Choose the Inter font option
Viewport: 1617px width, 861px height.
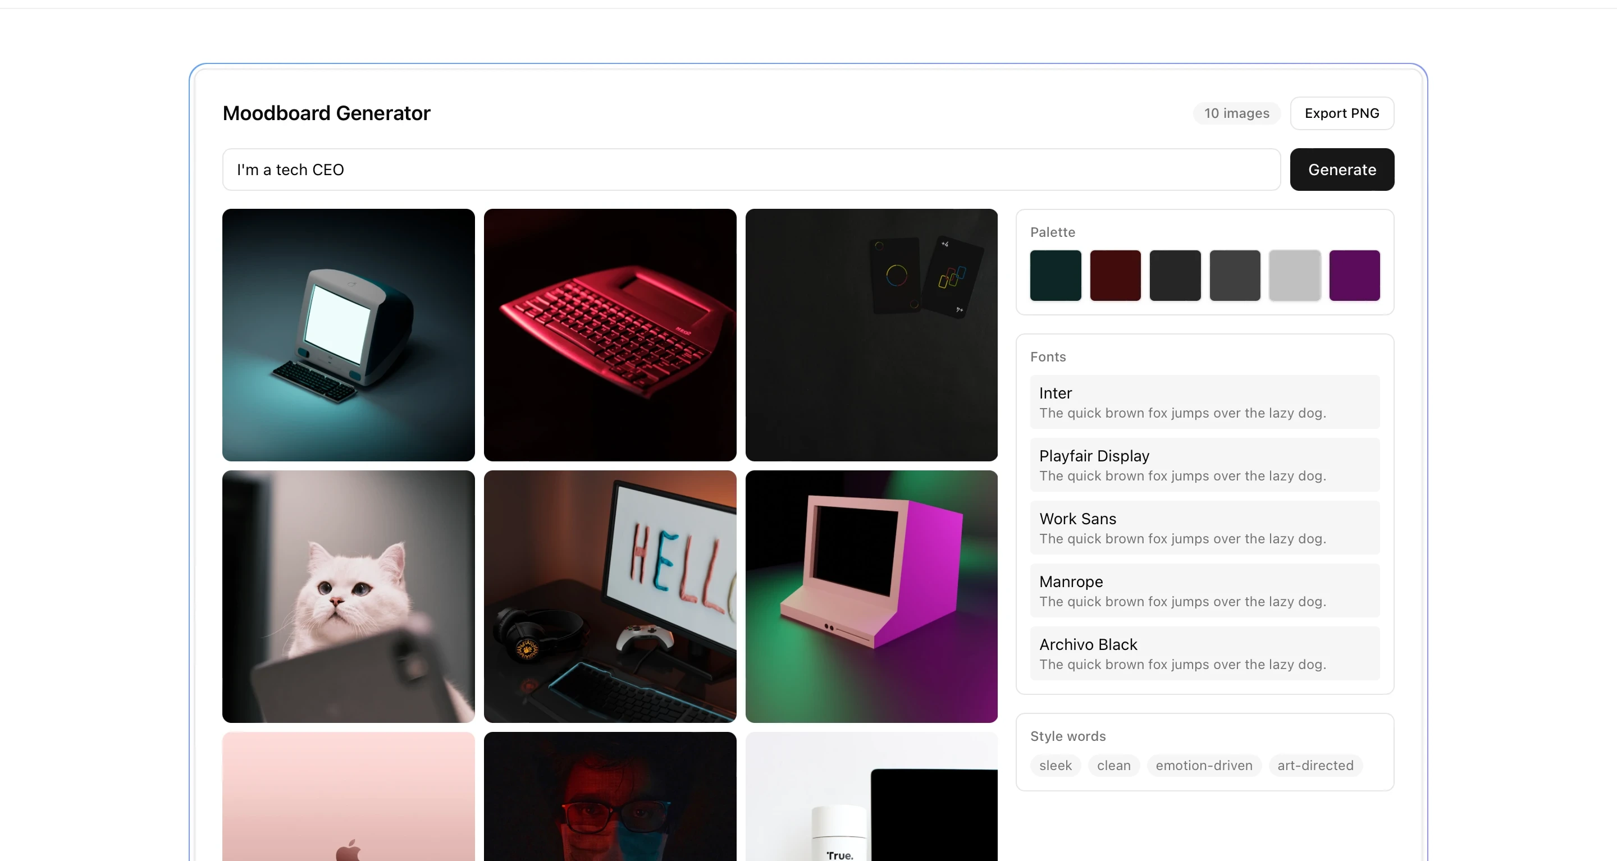point(1204,402)
